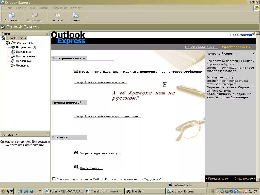Launch Internet Explorer from quick launch
The height and width of the screenshot is (195, 260).
[x=26, y=191]
